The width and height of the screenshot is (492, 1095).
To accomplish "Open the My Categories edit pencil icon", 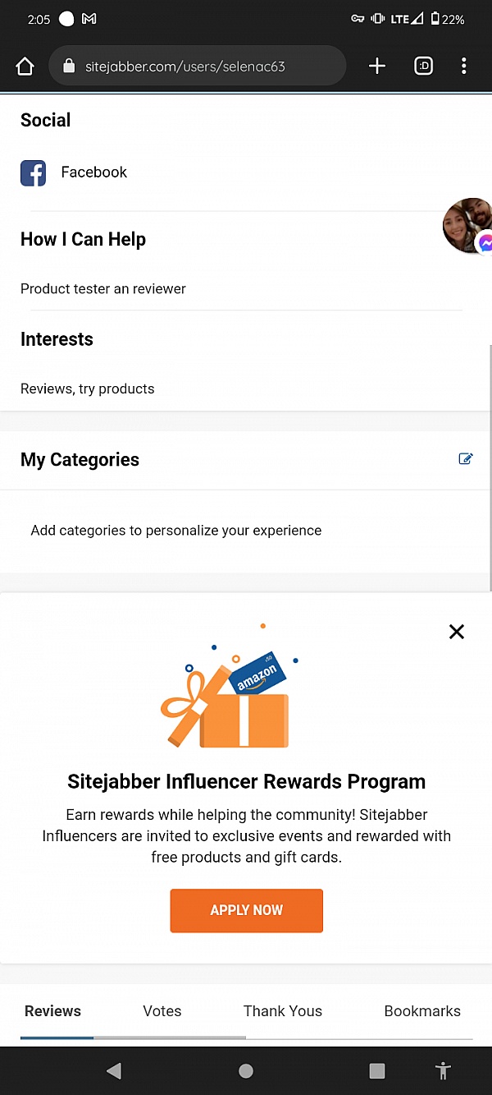I will tap(466, 459).
